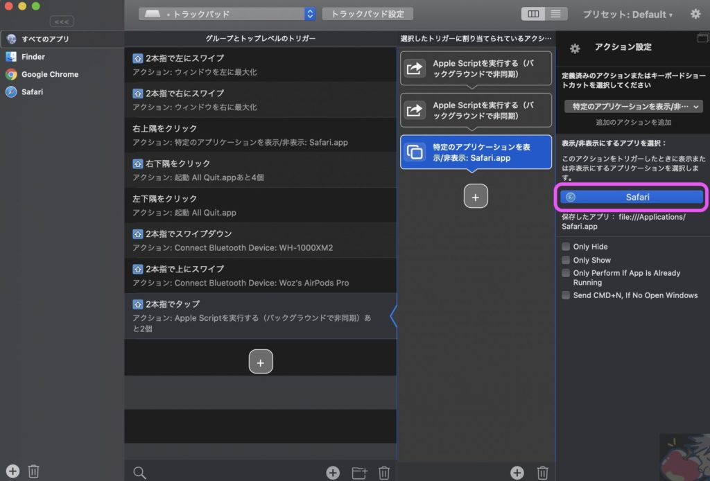Enable Send CMD+N, If No Open Windows
710x481 pixels.
pos(566,295)
